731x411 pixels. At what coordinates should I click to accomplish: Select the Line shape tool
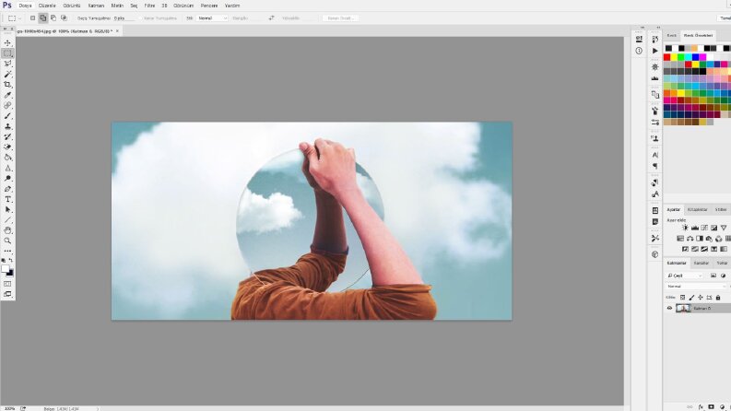pos(7,220)
